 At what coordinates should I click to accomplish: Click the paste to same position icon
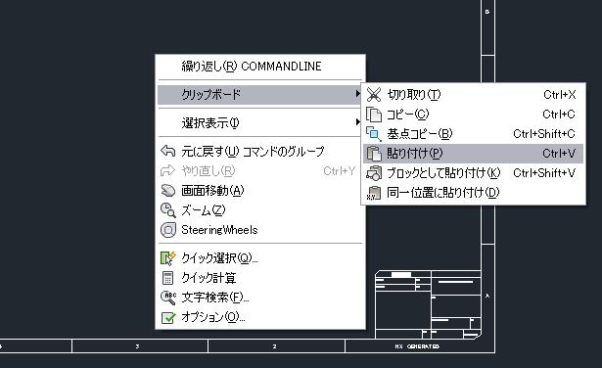(x=374, y=193)
